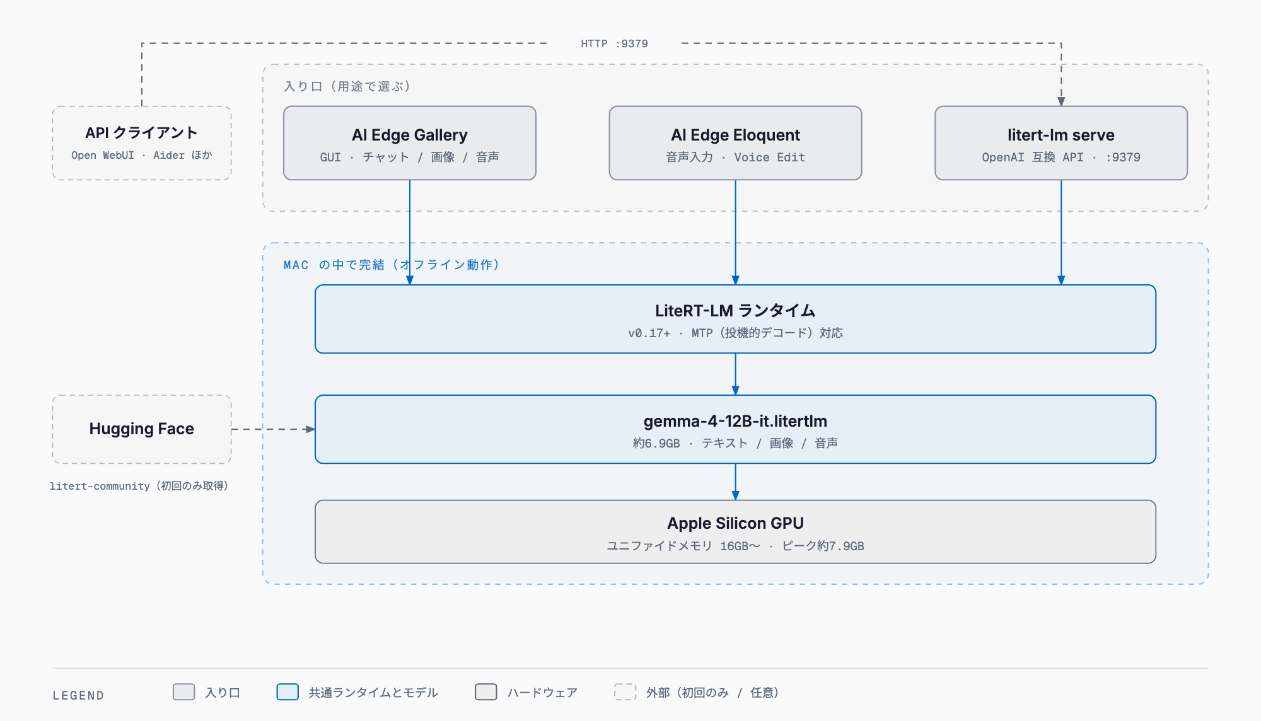Click the 入り口 legend label
The width and height of the screenshot is (1261, 721).
(x=223, y=693)
